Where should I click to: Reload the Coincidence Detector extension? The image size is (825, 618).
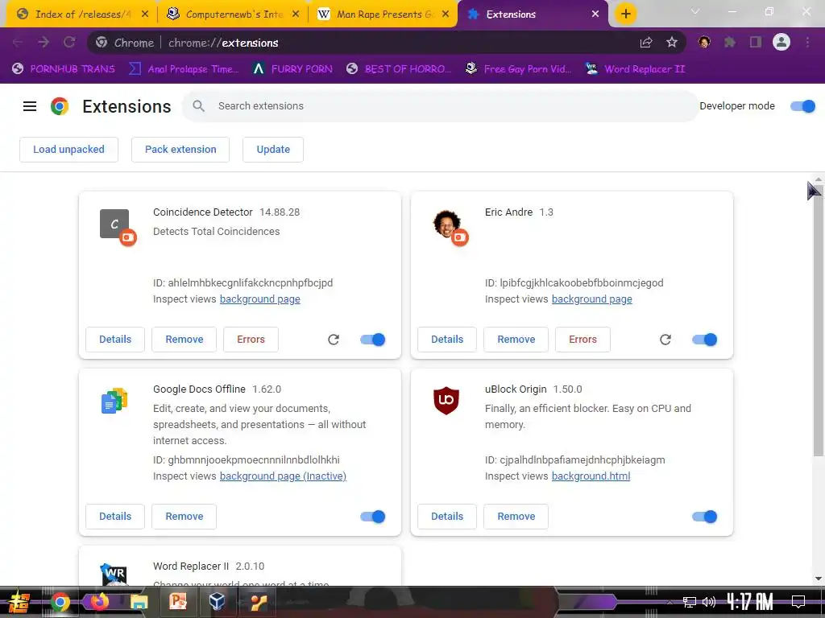click(334, 340)
